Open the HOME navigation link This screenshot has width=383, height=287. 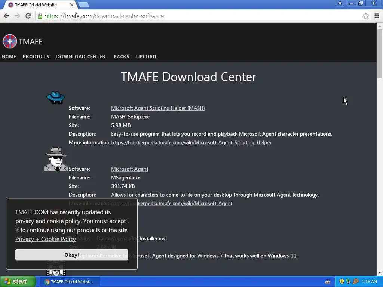[x=9, y=57]
